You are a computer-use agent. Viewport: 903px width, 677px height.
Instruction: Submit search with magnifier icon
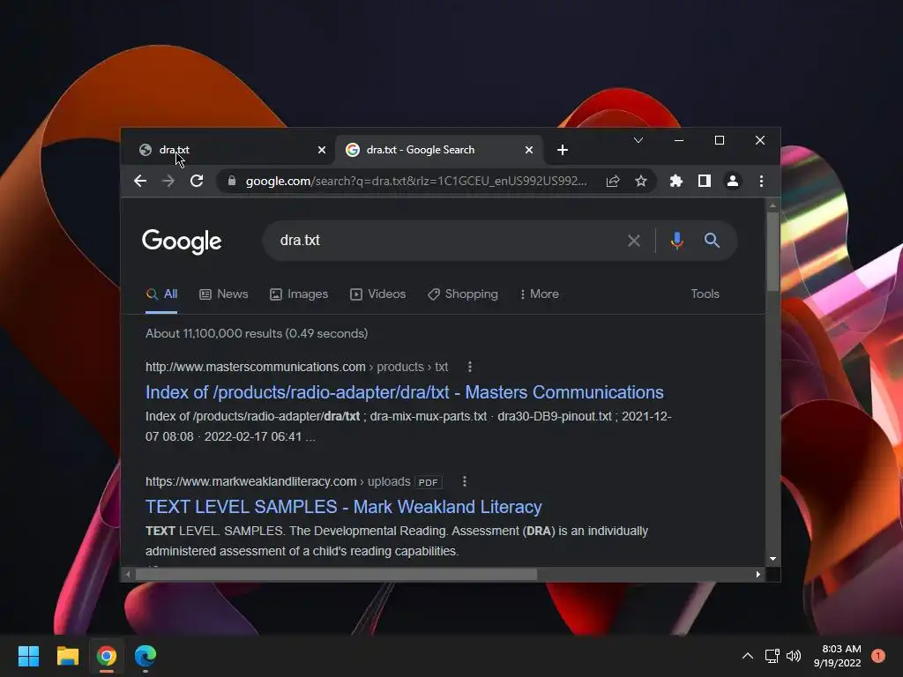[x=712, y=241]
